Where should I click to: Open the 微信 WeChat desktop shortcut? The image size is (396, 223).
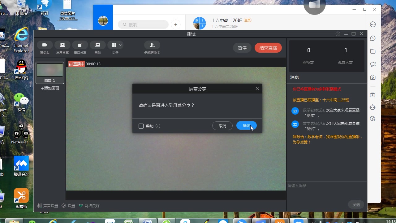tap(21, 102)
